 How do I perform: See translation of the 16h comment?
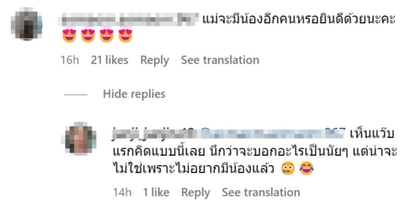tap(220, 60)
